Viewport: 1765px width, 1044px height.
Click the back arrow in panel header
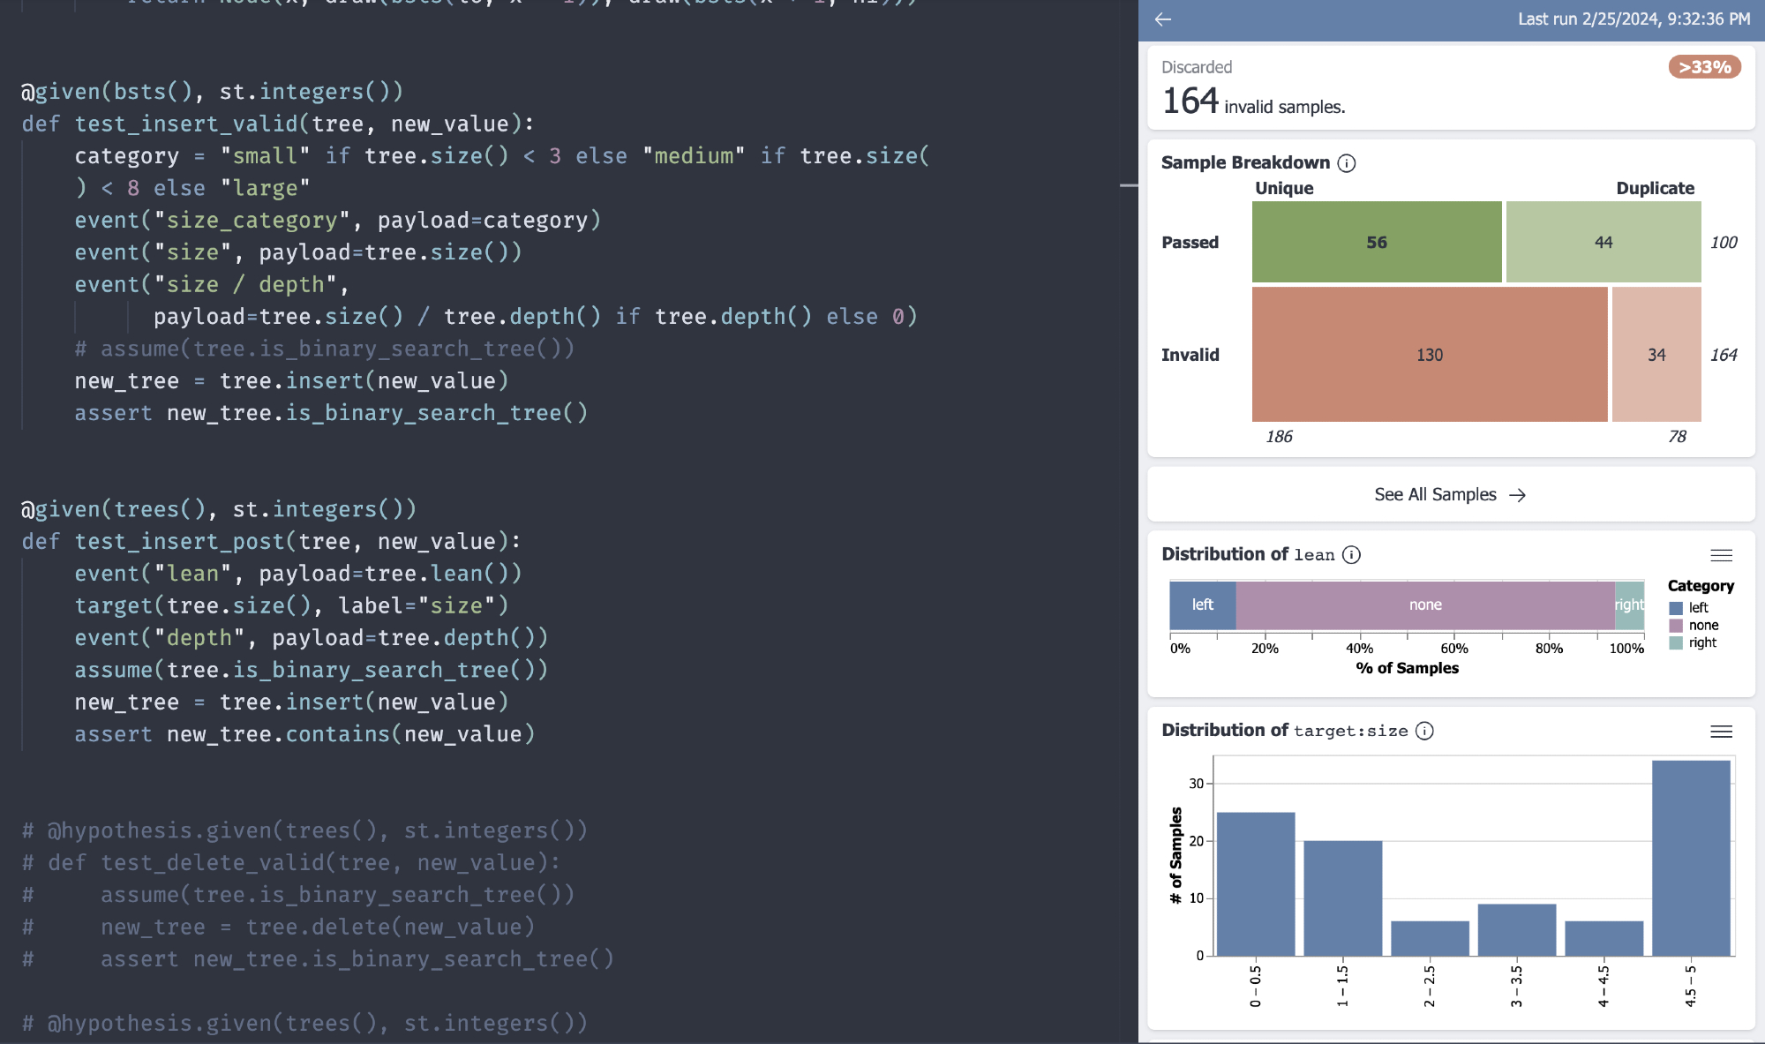tap(1163, 19)
